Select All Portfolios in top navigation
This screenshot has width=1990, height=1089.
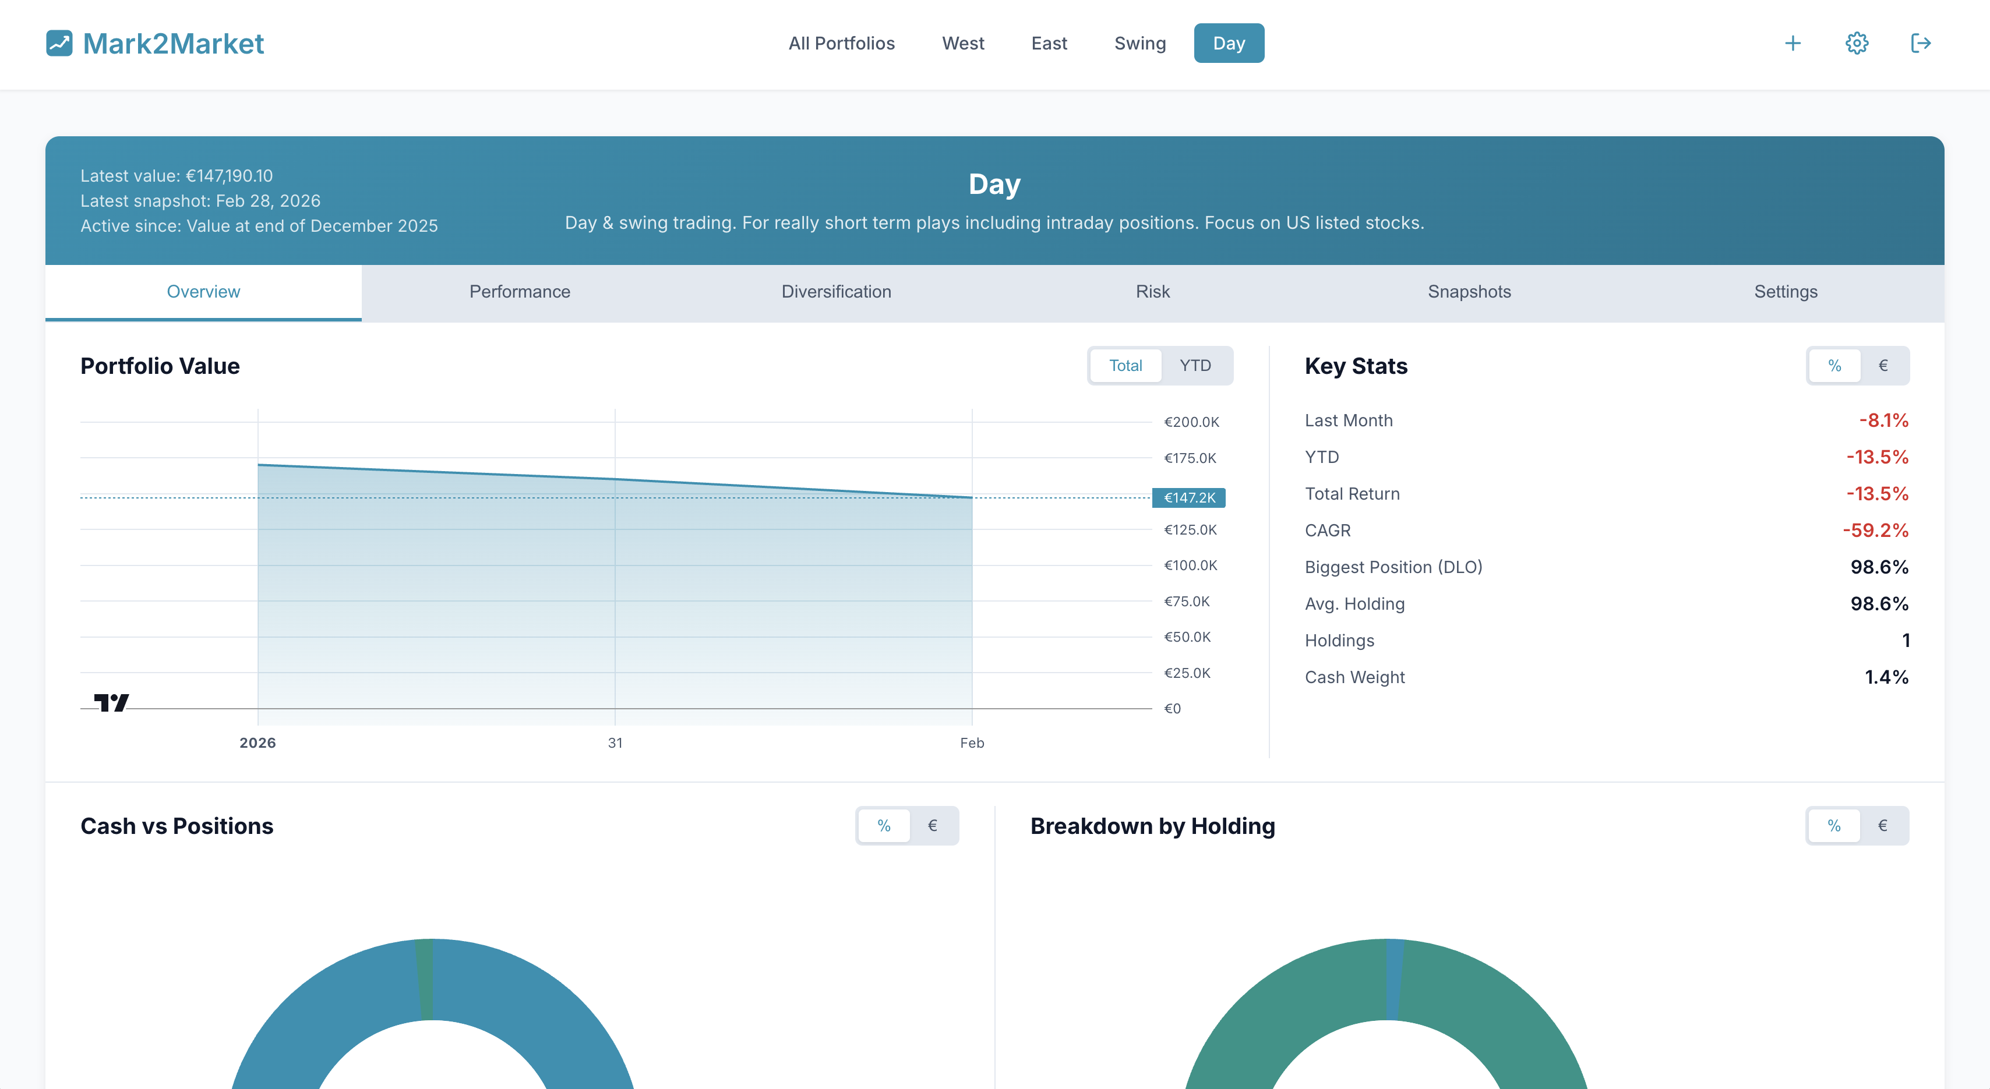841,43
